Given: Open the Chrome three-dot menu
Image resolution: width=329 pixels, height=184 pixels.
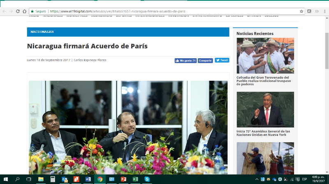Looking at the screenshot, I should click(x=324, y=11).
